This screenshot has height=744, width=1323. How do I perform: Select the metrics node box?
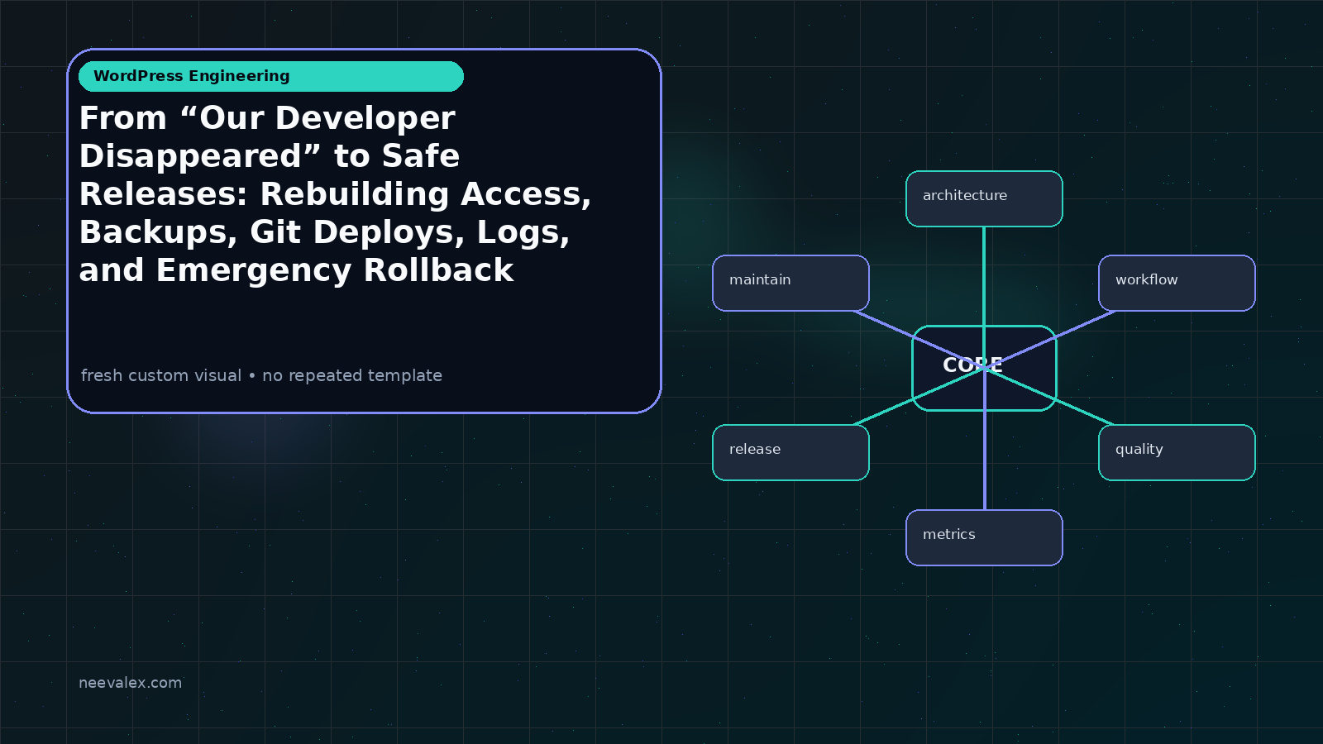click(984, 537)
